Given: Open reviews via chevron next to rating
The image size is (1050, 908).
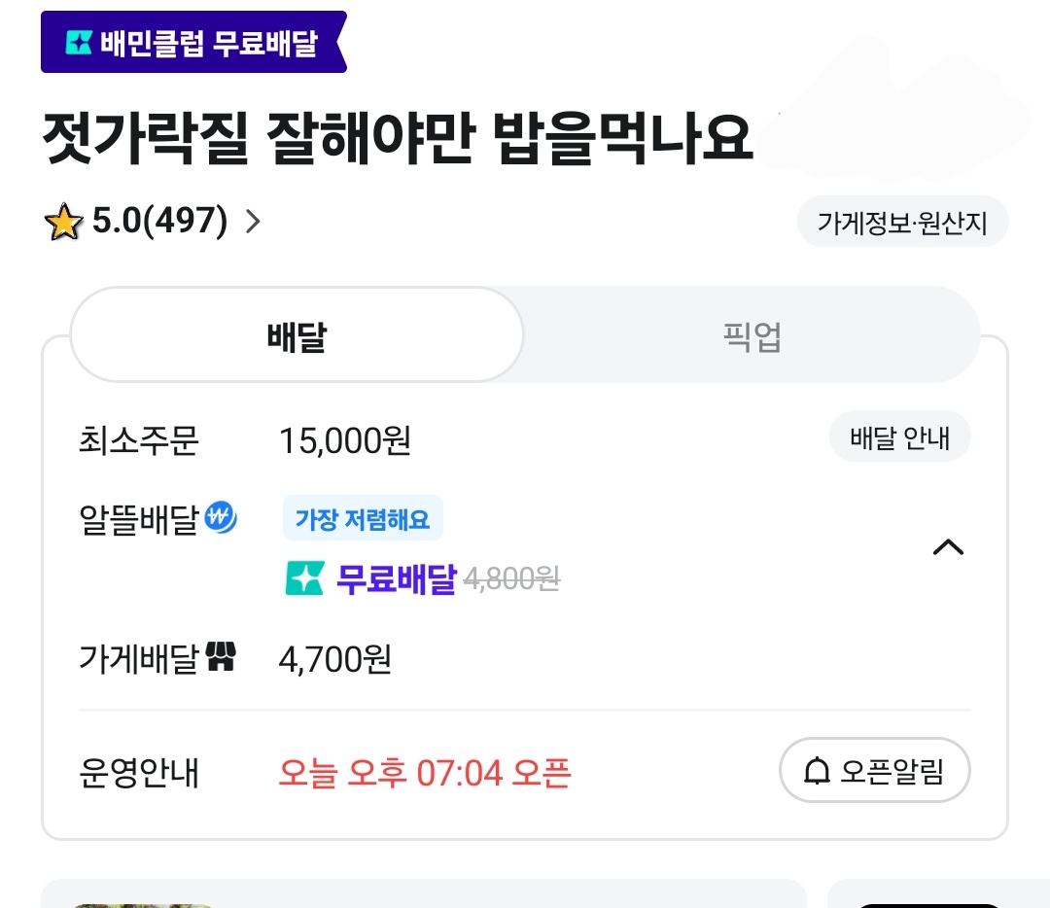Looking at the screenshot, I should 253,222.
